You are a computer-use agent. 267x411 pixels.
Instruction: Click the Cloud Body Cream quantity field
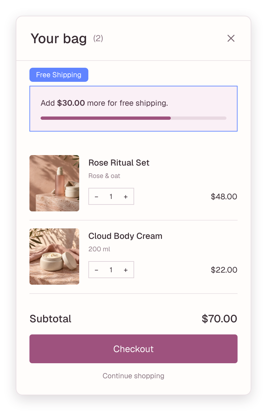111,270
